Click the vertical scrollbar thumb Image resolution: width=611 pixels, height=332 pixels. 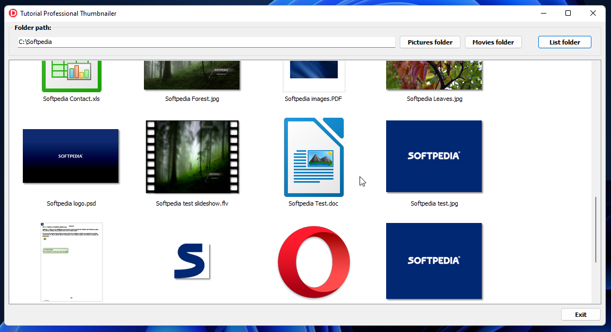click(596, 229)
